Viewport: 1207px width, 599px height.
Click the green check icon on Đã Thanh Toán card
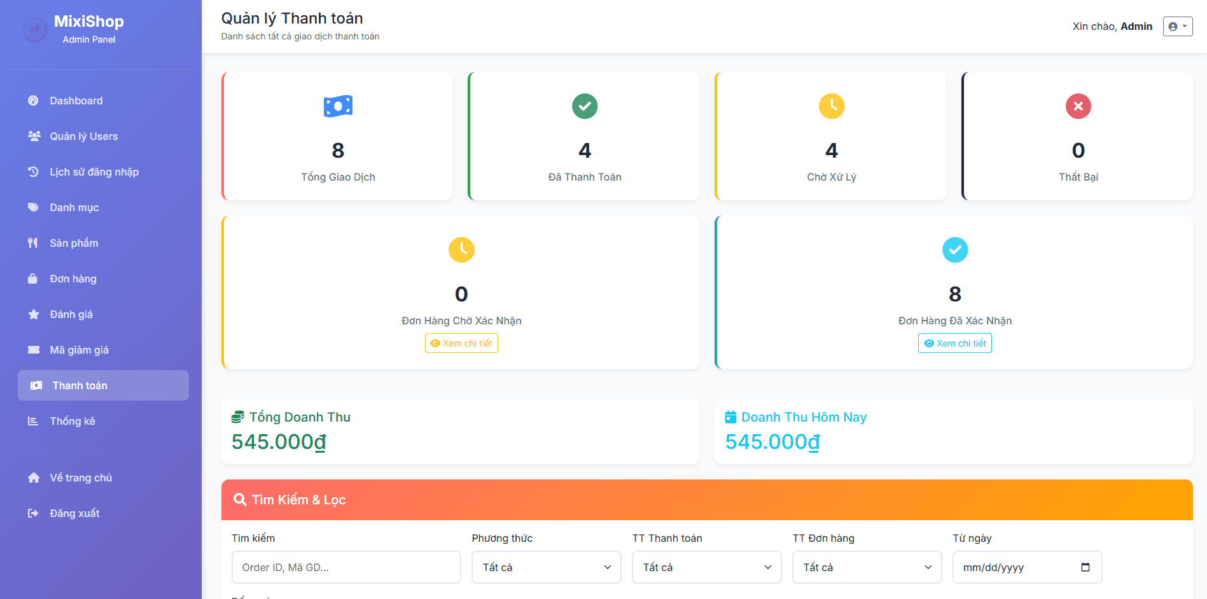click(x=585, y=106)
